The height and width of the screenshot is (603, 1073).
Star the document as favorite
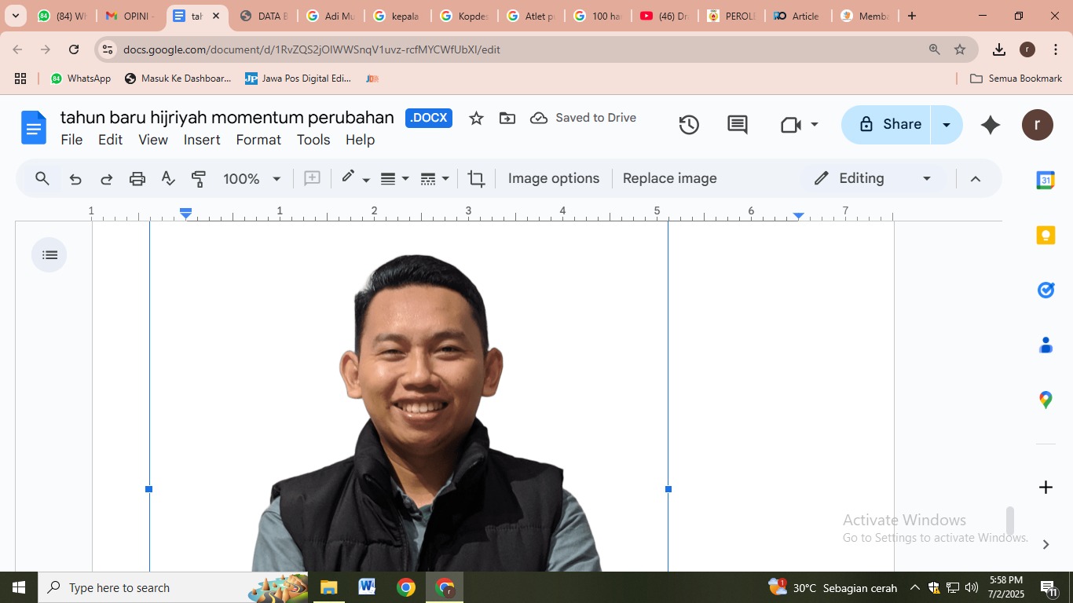coord(476,118)
